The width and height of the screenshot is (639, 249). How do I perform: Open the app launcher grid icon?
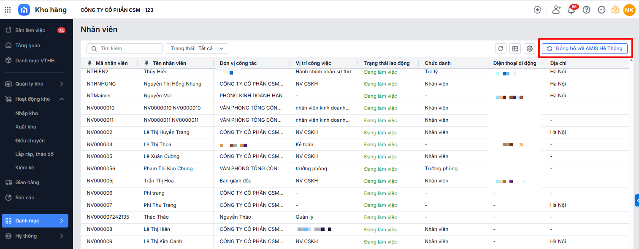pyautogui.click(x=8, y=10)
